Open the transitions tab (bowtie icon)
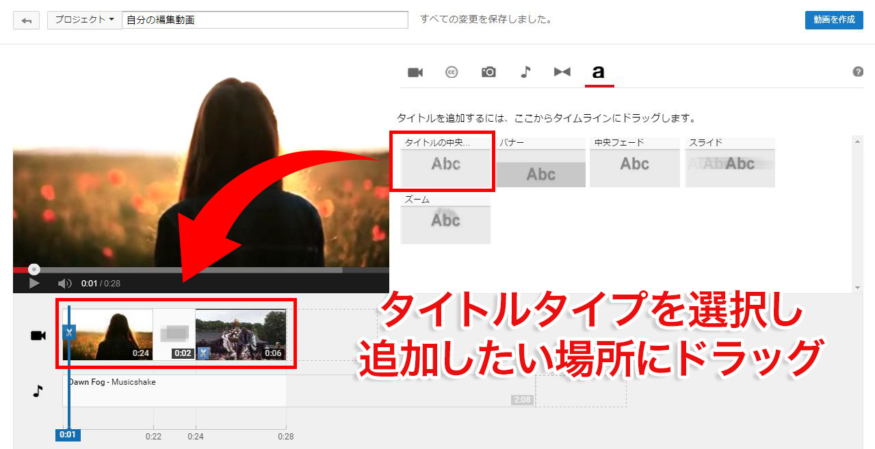 coord(562,72)
